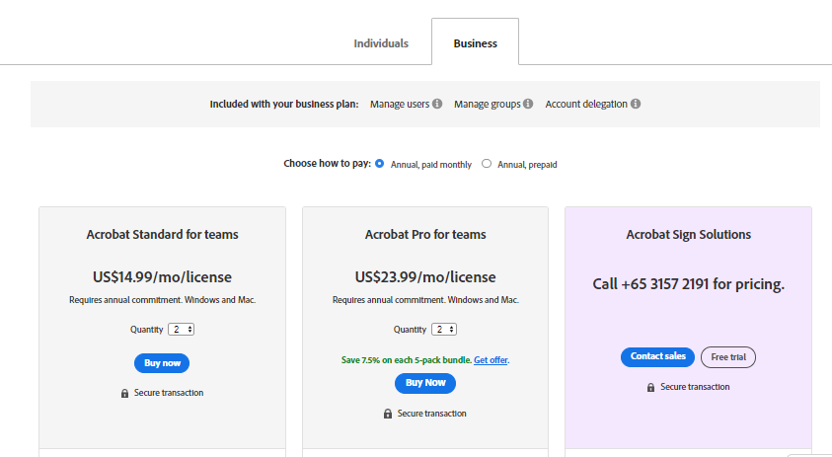Click Save 7.5% on each 5-pack bundle
Screen dimensions: 832x457
pos(407,360)
